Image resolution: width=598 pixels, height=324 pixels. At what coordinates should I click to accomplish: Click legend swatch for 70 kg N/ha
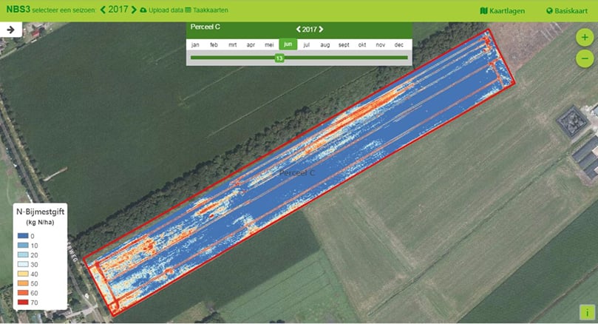click(23, 303)
